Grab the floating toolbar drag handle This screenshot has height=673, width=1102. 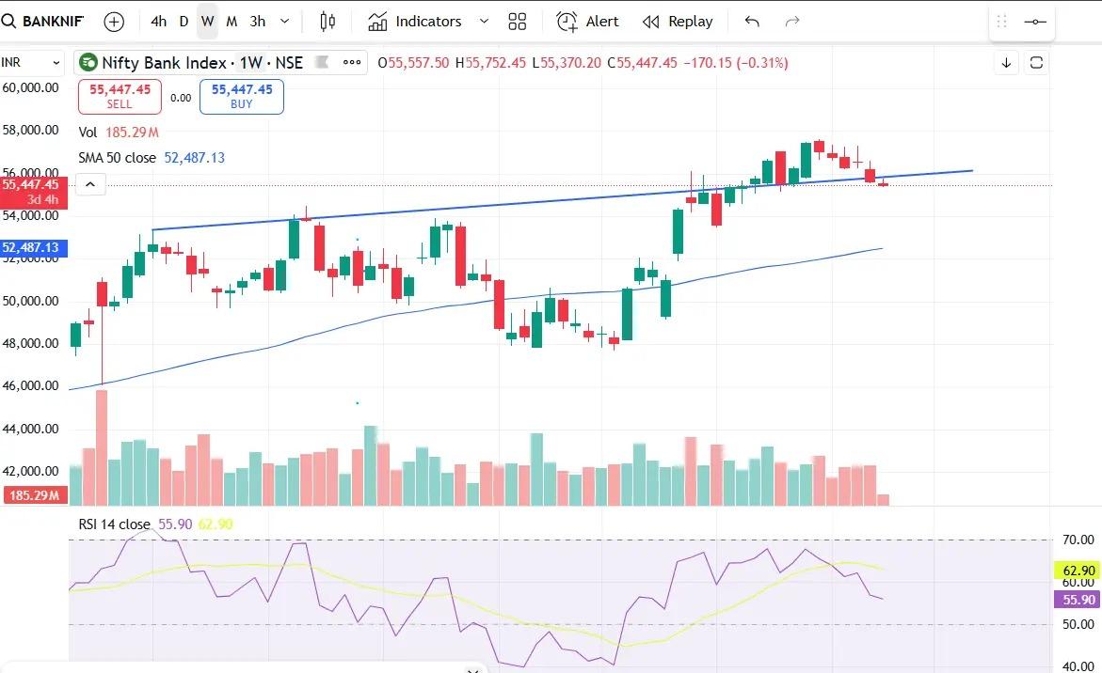(1002, 22)
